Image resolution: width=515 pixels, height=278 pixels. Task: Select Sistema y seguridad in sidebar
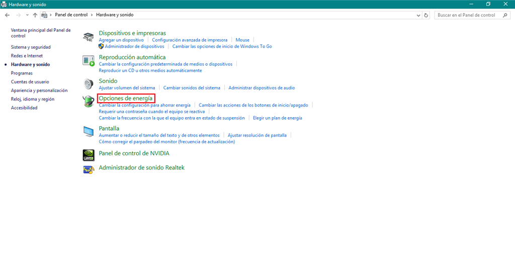point(31,47)
